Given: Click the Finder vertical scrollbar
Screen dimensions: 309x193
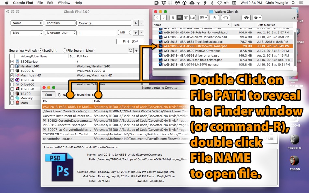Looking at the screenshot, I should point(295,49).
